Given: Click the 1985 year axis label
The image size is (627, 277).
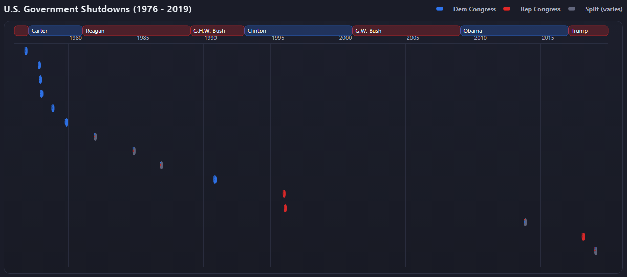Looking at the screenshot, I should [143, 38].
